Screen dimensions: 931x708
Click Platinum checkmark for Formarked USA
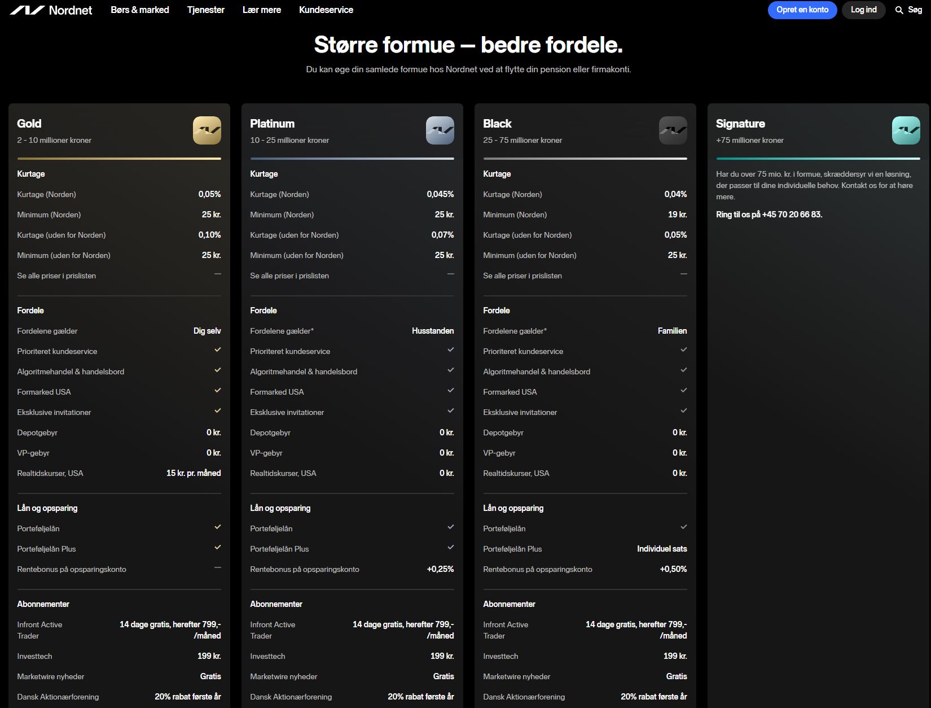coord(451,391)
